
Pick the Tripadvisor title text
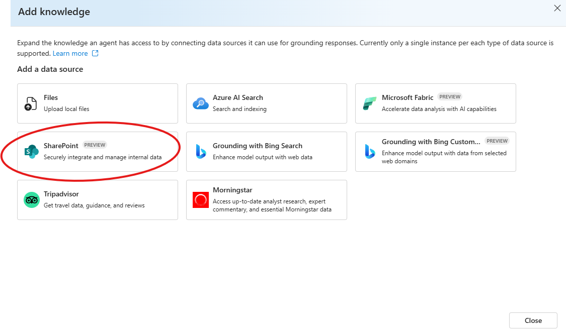61,194
